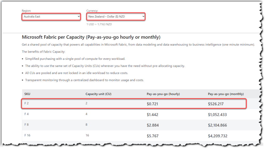Select the F 16 SKU cell
The height and width of the screenshot is (149, 265).
tap(27, 135)
